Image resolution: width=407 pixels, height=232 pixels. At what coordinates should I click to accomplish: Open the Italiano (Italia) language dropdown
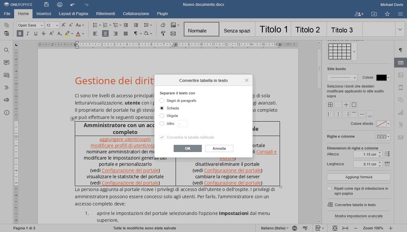(275, 228)
